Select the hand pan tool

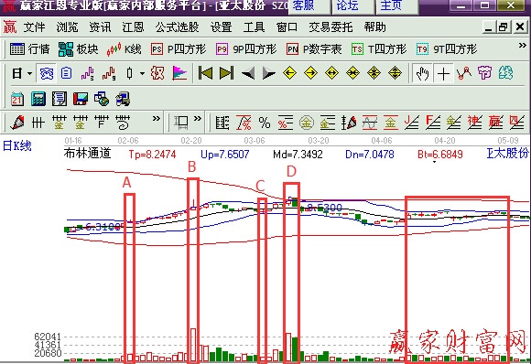(x=422, y=73)
